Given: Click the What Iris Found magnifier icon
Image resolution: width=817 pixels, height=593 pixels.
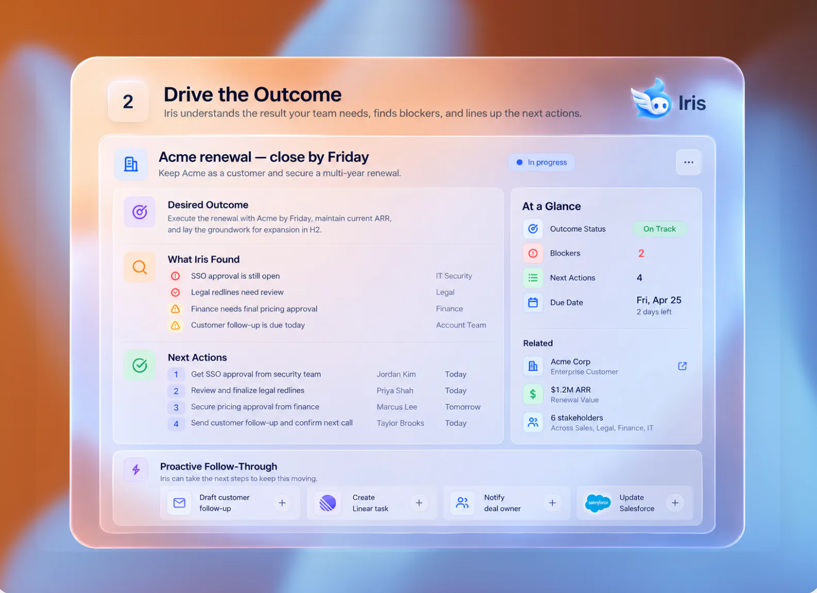Looking at the screenshot, I should (x=140, y=267).
